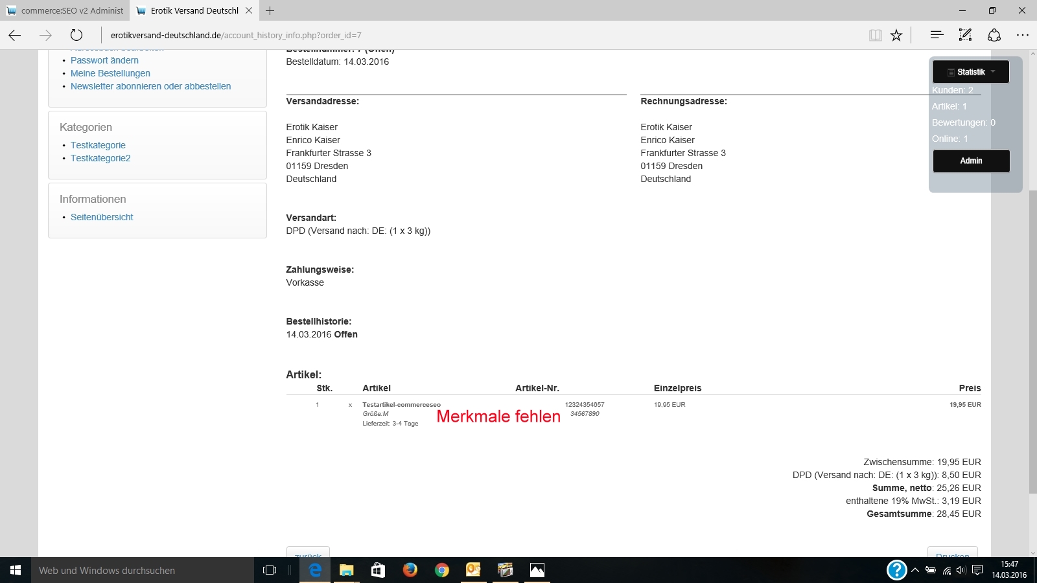Add page to favorites star icon

(896, 35)
